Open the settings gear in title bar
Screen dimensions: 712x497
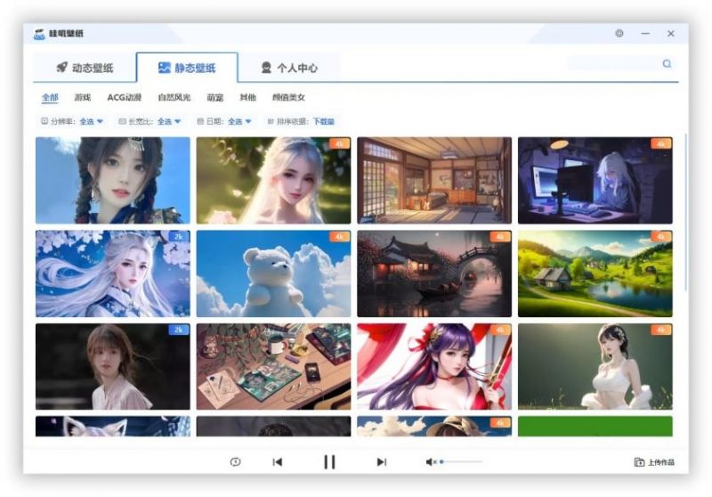(619, 33)
